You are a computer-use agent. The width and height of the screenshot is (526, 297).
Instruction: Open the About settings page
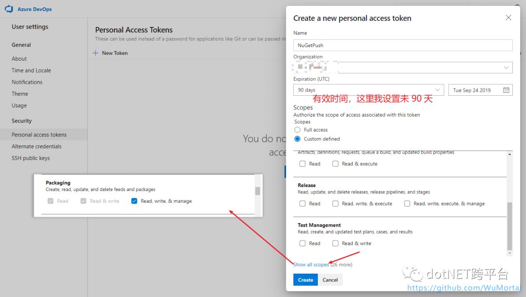click(x=19, y=59)
